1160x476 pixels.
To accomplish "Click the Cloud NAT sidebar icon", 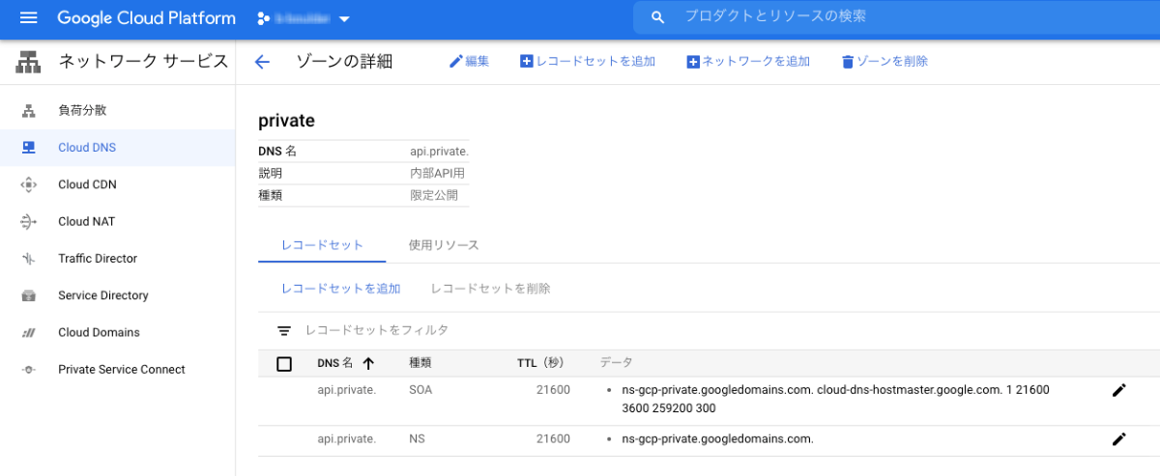I will (x=28, y=221).
